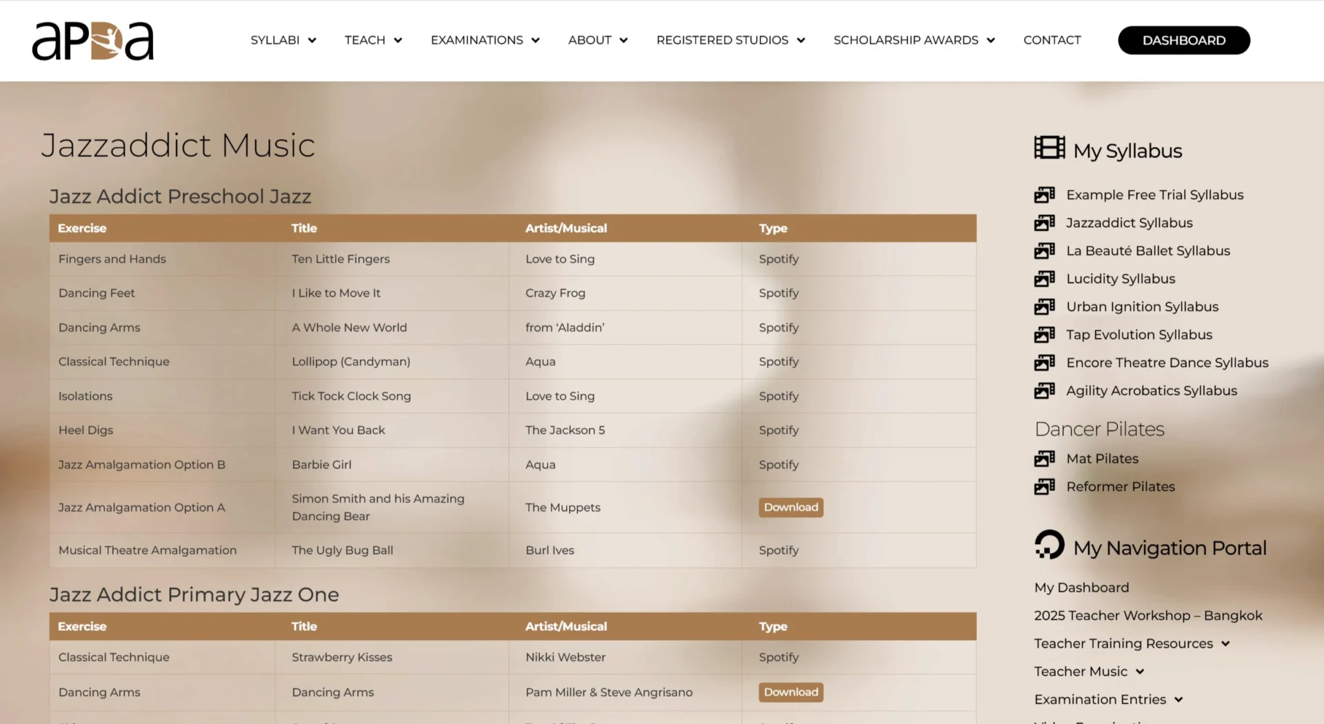Image resolution: width=1324 pixels, height=724 pixels.
Task: Open Teacher Music link
Action: coord(1081,672)
